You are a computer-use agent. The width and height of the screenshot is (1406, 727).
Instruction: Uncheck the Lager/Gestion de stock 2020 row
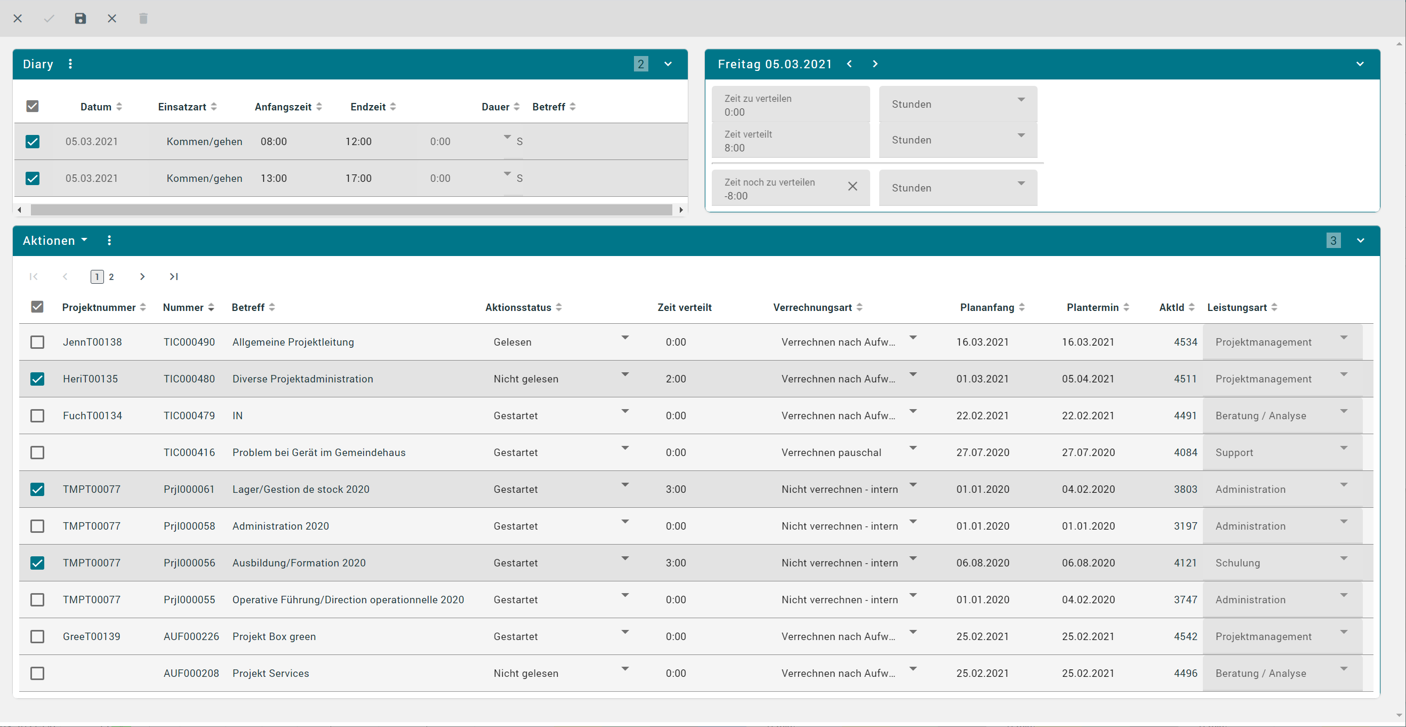click(x=37, y=490)
